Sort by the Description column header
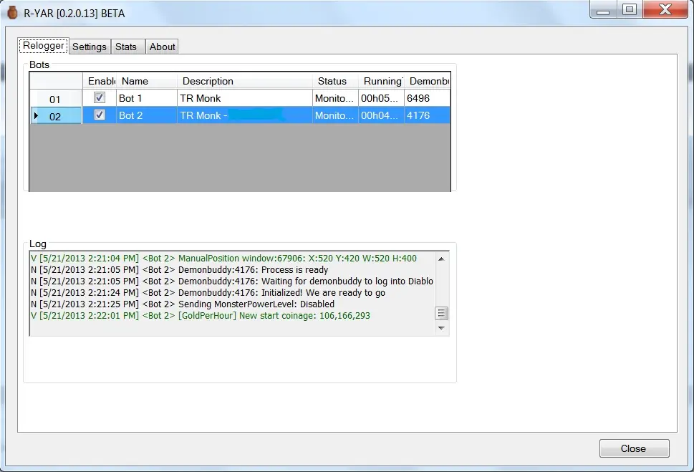Viewport: 694px width, 472px height. click(245, 81)
